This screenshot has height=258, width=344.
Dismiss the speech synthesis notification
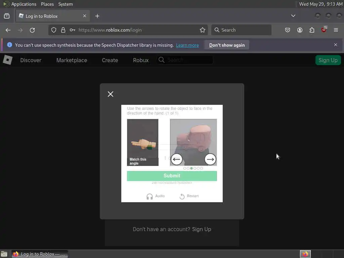tap(336, 45)
